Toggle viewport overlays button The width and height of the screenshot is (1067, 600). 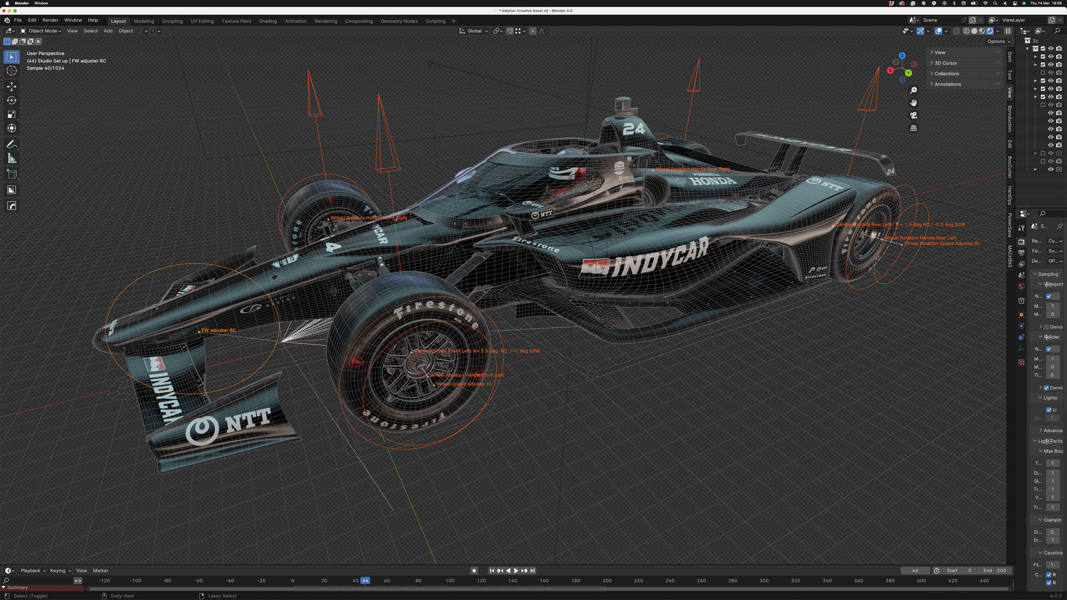pyautogui.click(x=939, y=31)
